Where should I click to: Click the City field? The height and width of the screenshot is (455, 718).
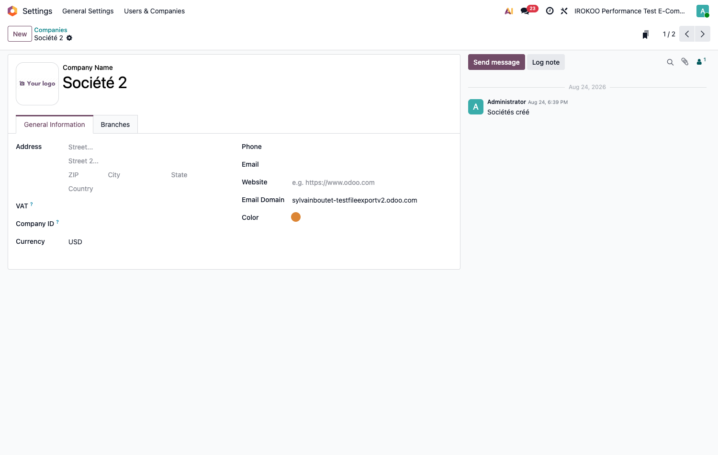coord(137,175)
